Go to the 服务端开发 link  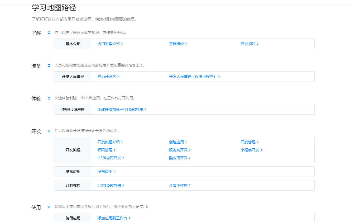tap(180, 150)
